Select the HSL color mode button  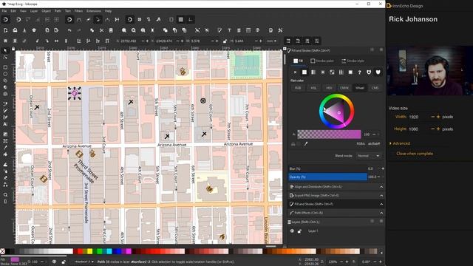click(x=313, y=88)
